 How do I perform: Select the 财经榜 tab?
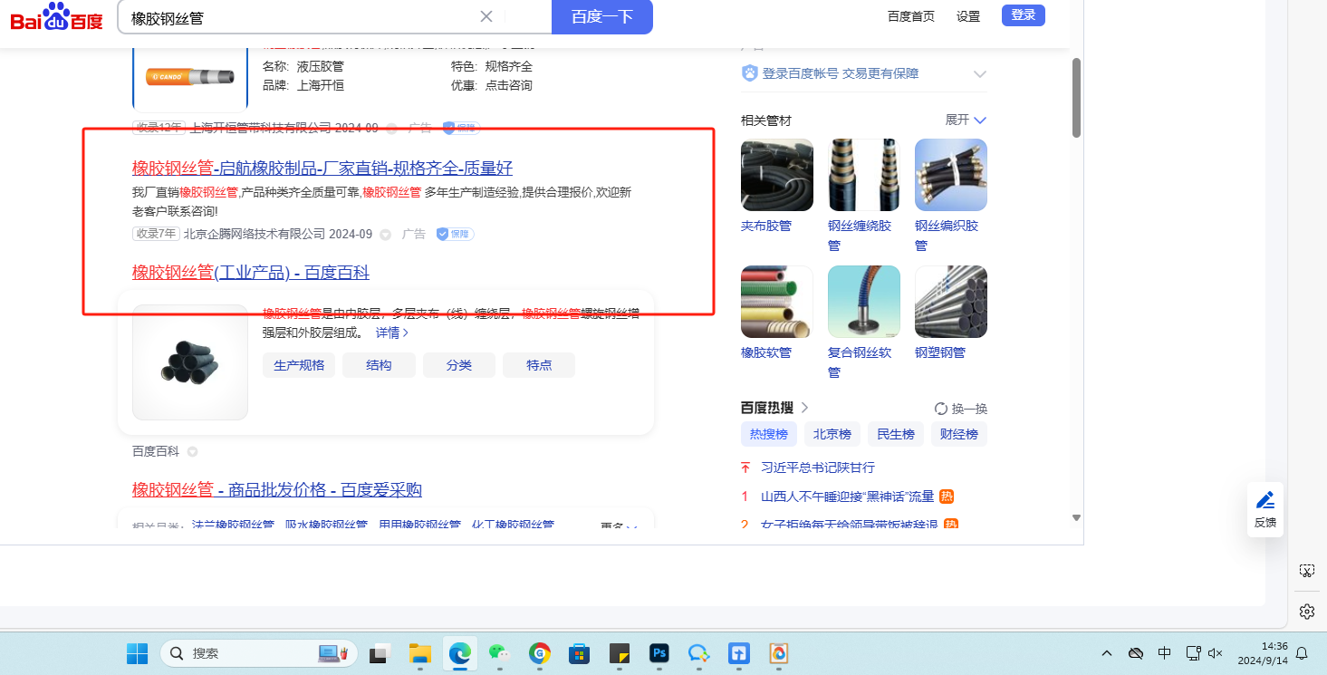click(x=958, y=435)
